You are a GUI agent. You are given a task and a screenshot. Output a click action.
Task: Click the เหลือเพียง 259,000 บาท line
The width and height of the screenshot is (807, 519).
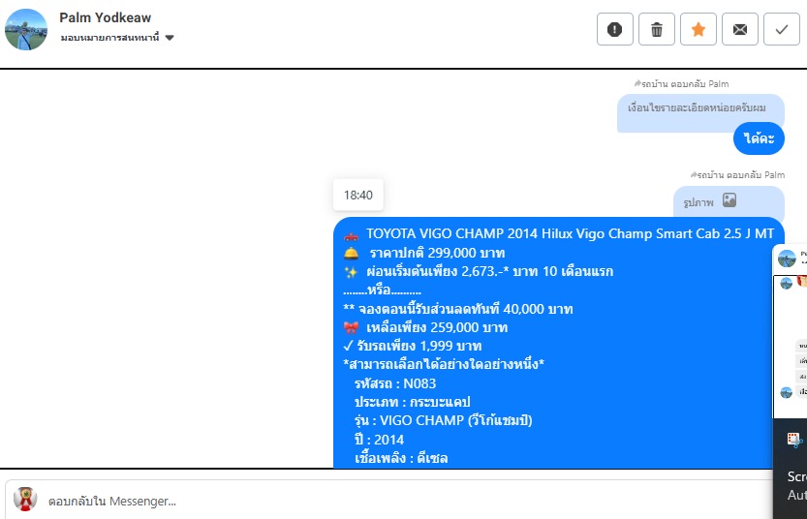point(437,327)
